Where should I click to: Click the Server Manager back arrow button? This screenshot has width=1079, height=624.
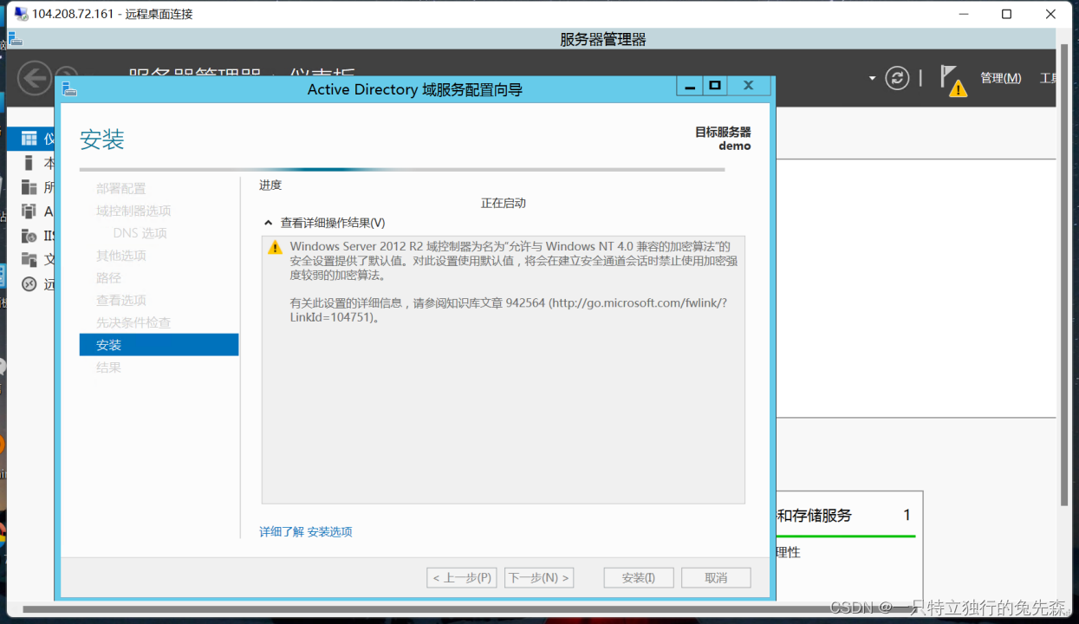[35, 78]
